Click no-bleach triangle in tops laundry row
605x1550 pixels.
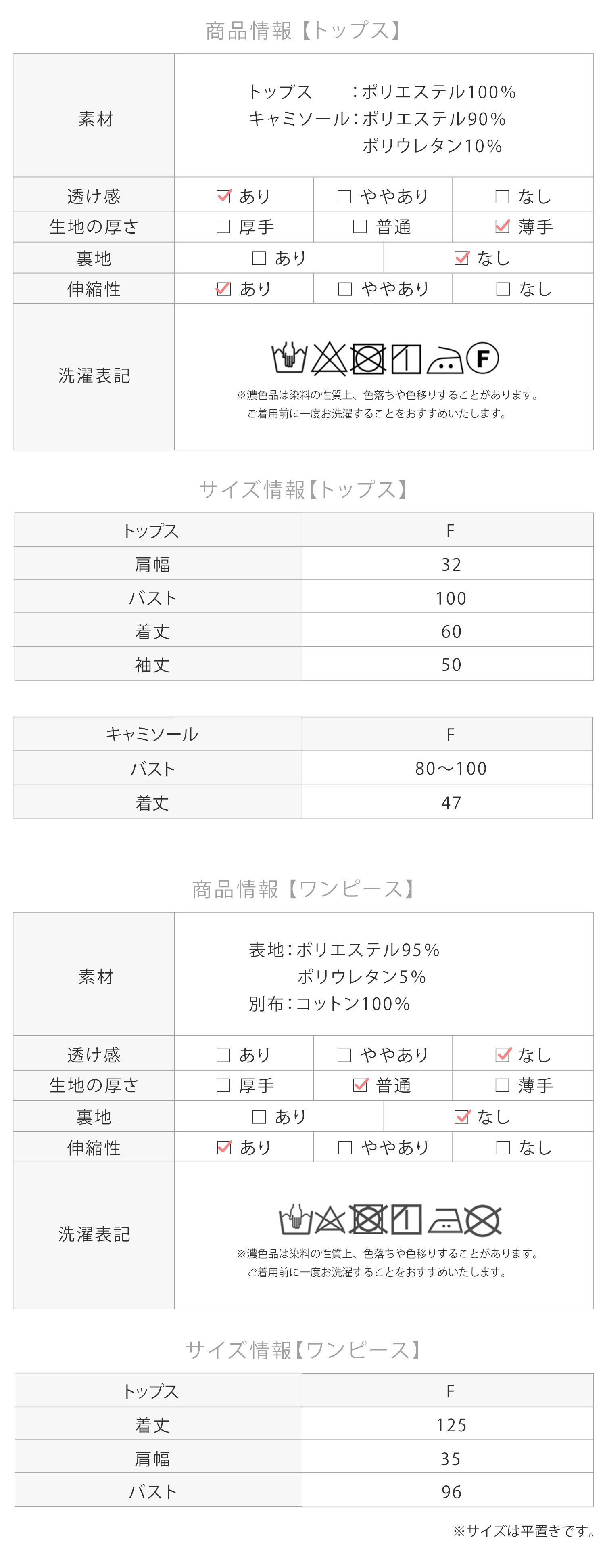pos(328,358)
